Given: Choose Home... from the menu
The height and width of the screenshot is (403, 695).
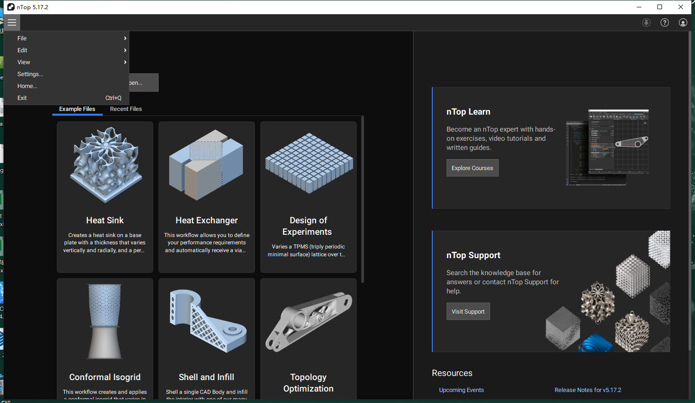Looking at the screenshot, I should [66, 86].
